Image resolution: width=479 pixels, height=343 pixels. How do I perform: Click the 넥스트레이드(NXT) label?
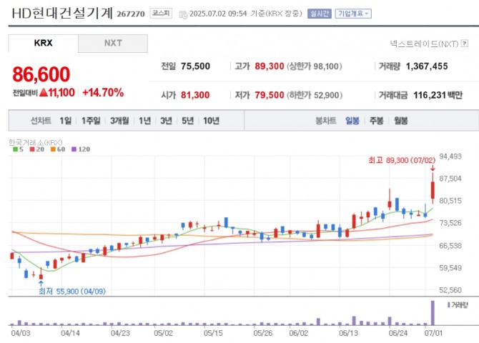425,44
